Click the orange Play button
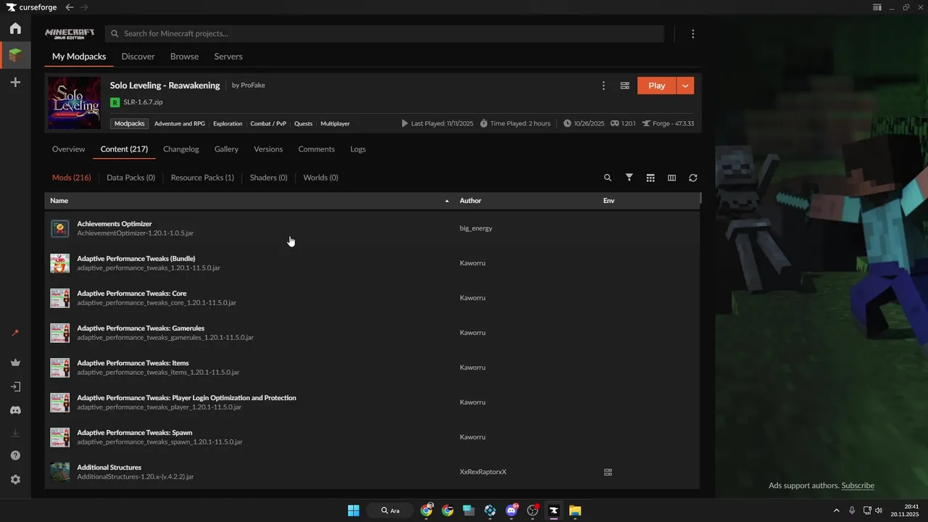Image resolution: width=928 pixels, height=522 pixels. click(x=657, y=86)
